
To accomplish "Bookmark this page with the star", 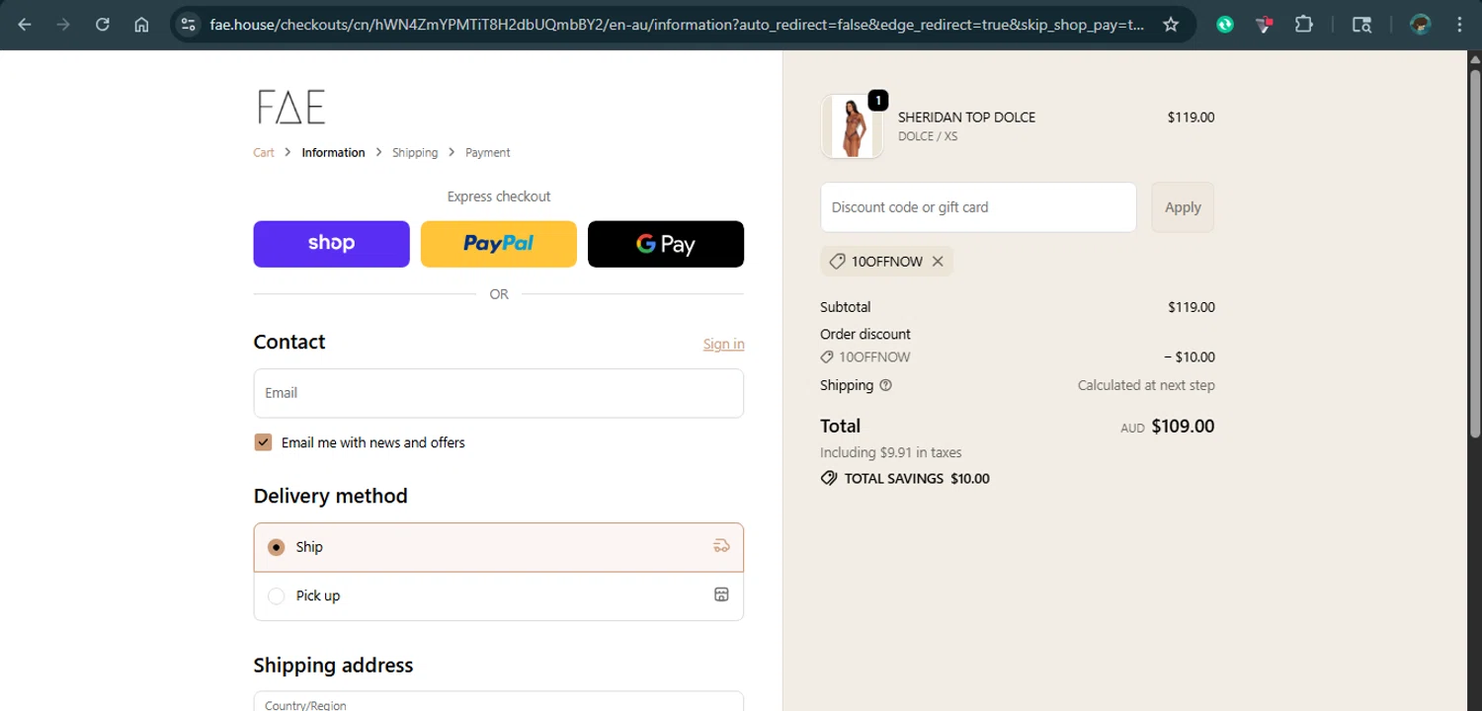I will (x=1171, y=25).
